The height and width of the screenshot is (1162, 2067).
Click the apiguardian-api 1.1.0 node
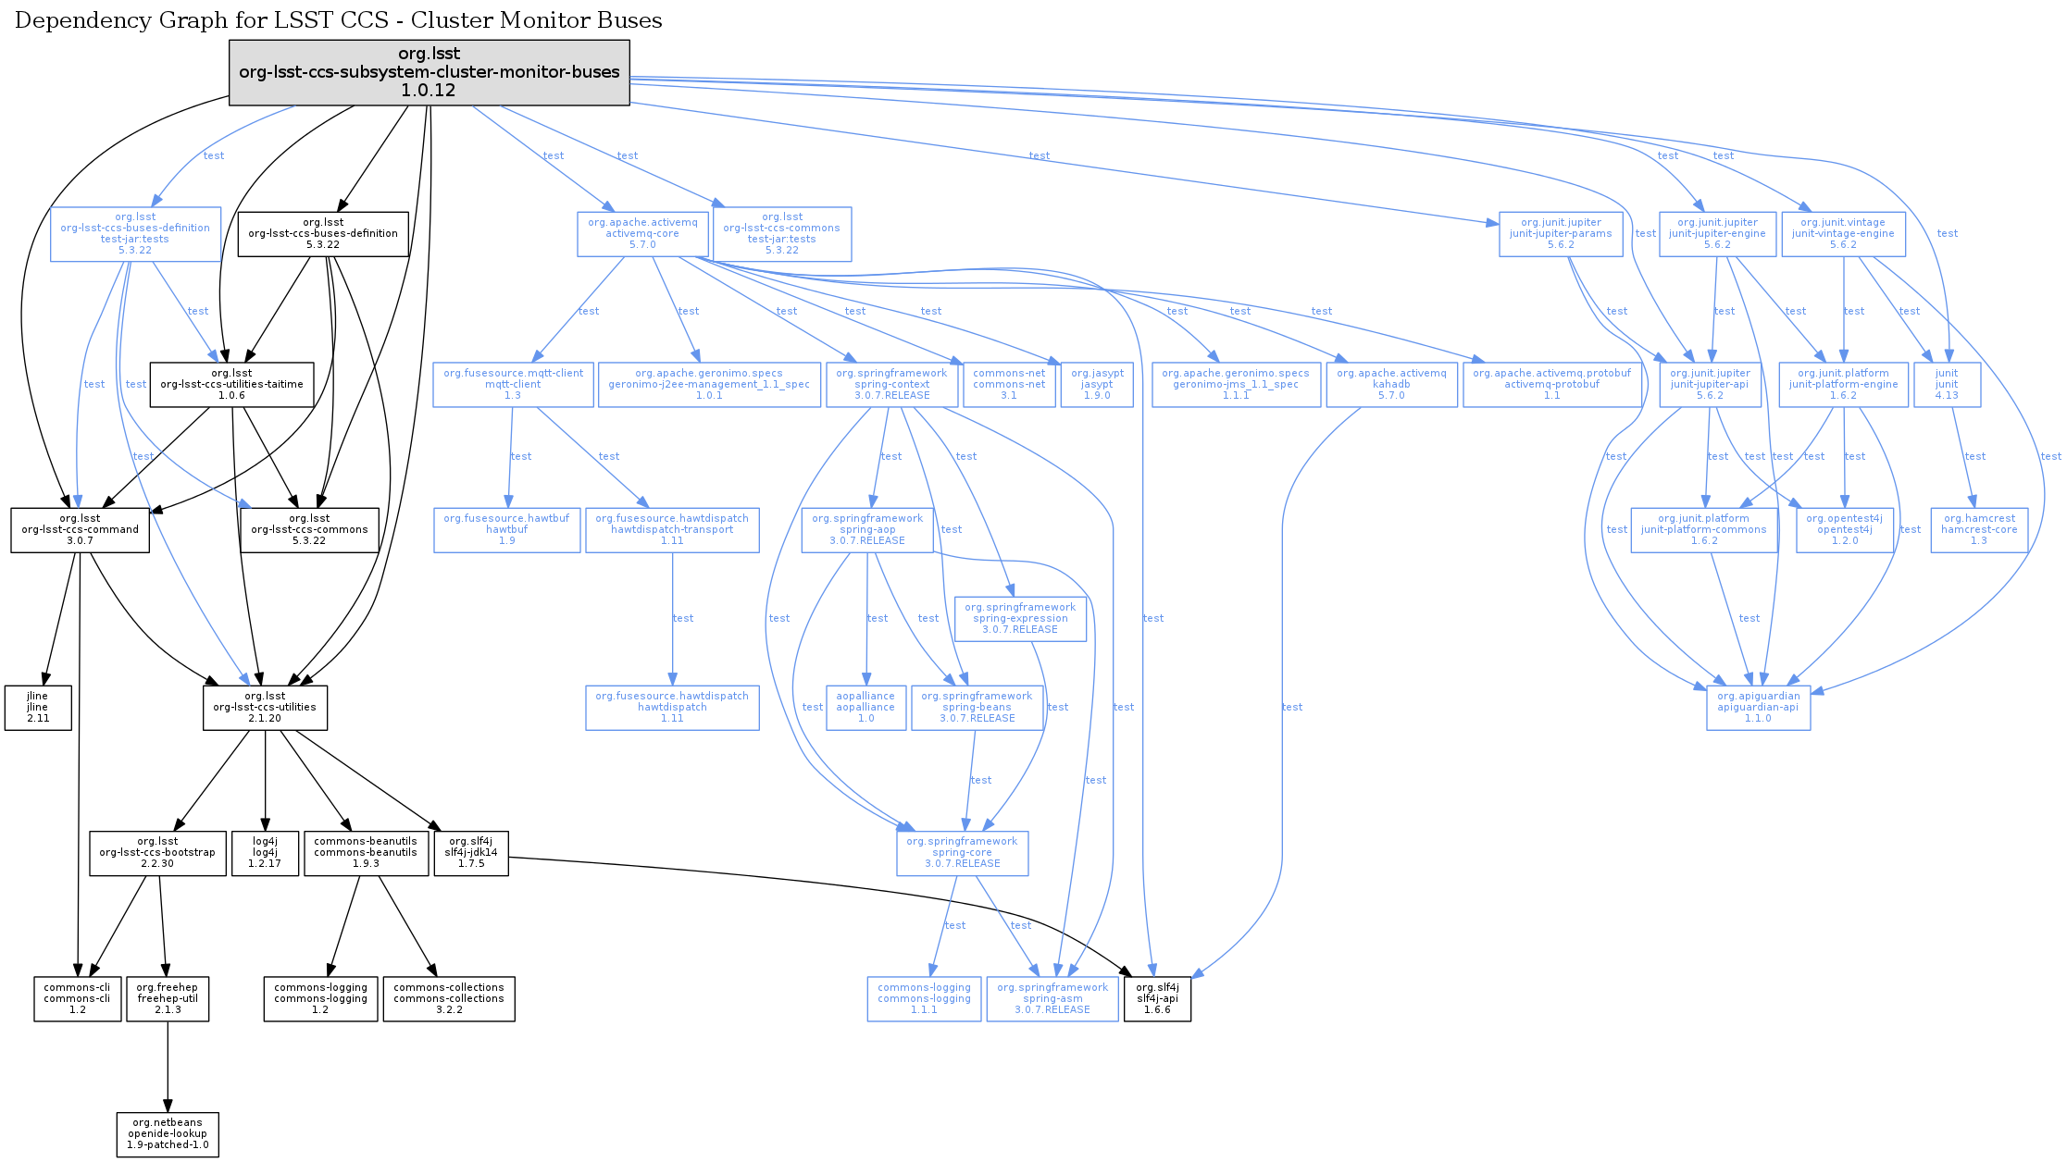tap(1758, 708)
